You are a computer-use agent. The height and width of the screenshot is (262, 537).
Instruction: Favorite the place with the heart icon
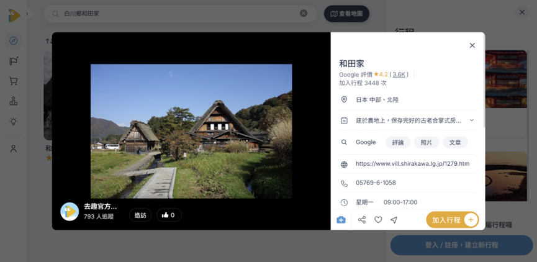(378, 220)
